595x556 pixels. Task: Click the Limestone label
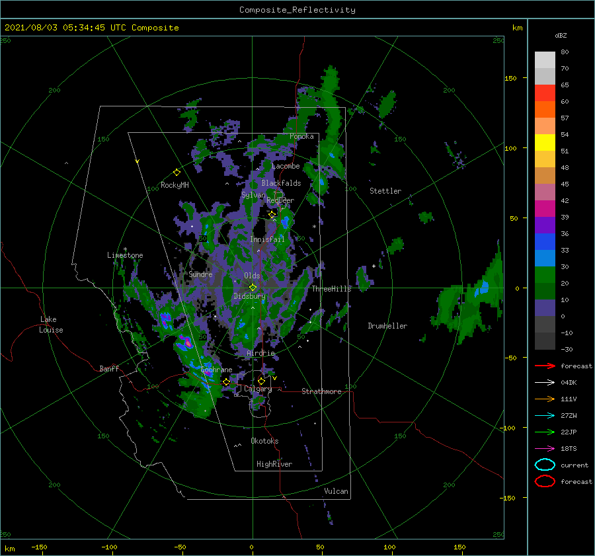[x=125, y=255]
